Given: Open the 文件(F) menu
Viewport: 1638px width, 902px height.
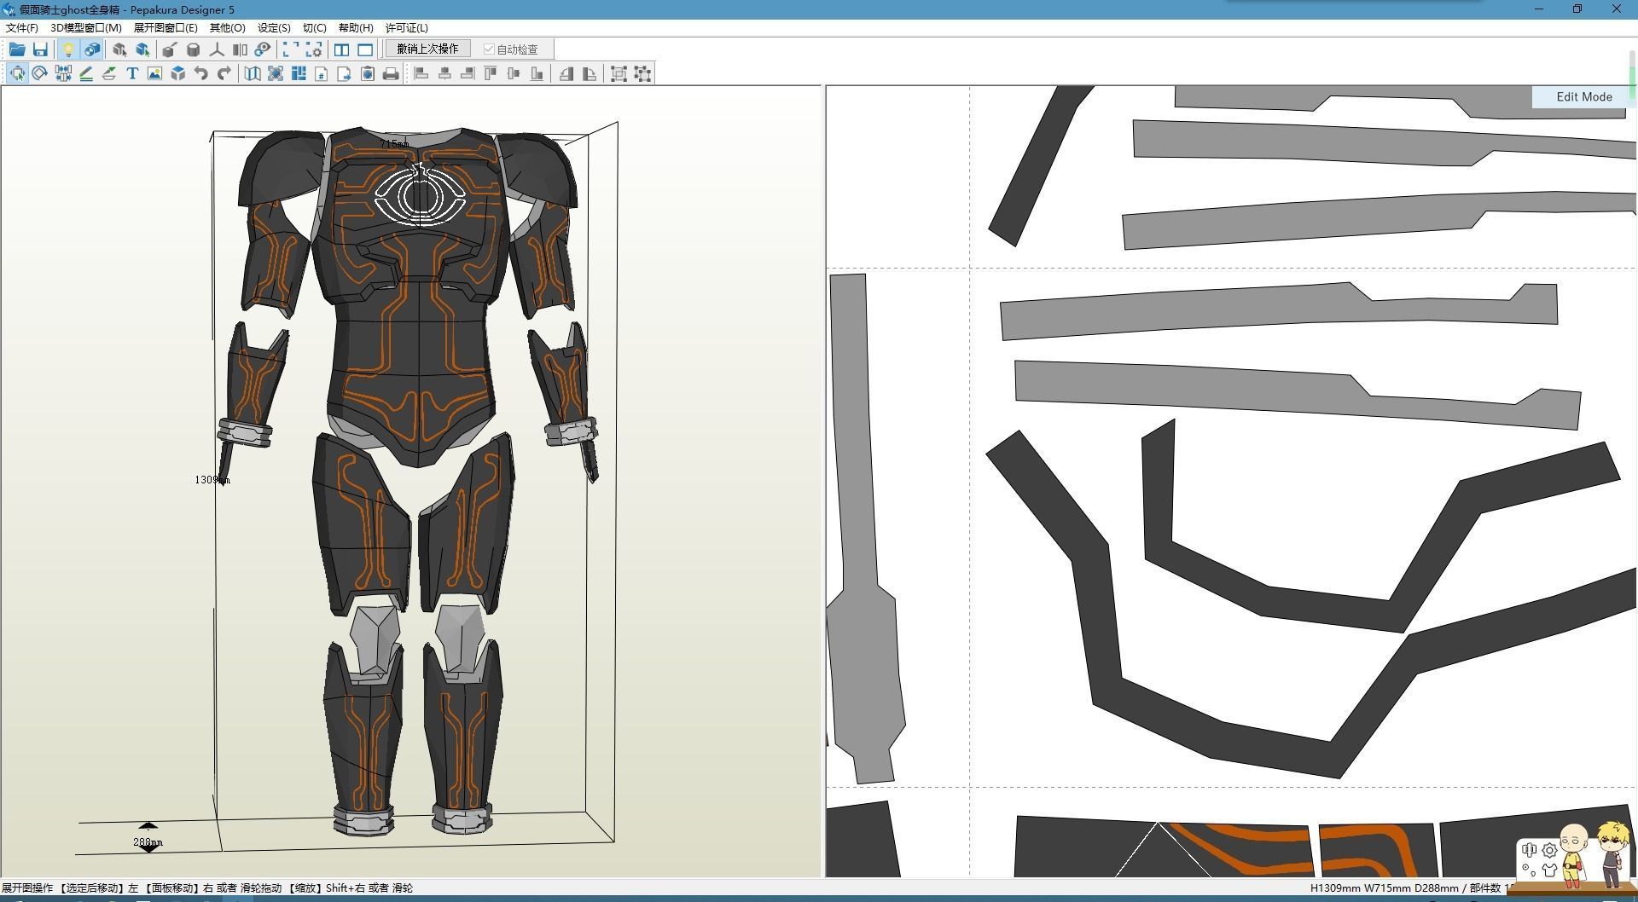Looking at the screenshot, I should pyautogui.click(x=21, y=28).
